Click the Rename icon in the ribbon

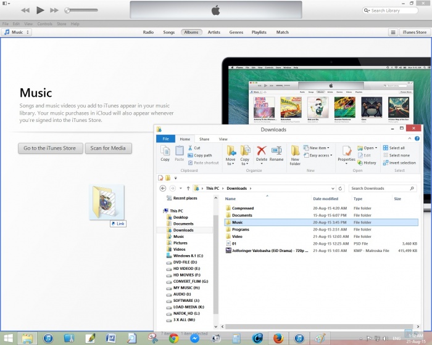276,151
